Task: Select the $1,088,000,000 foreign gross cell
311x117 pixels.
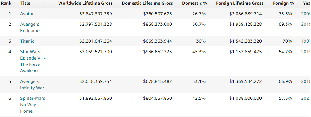Action: [245, 98]
